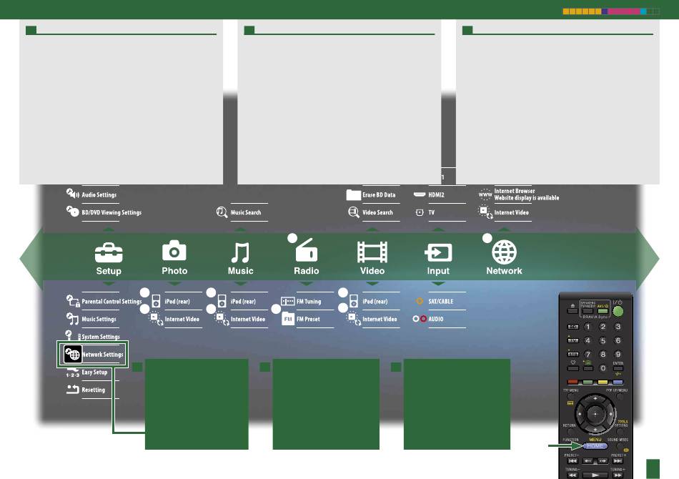Click the remote's blue color button
The width and height of the screenshot is (679, 479).
618,382
